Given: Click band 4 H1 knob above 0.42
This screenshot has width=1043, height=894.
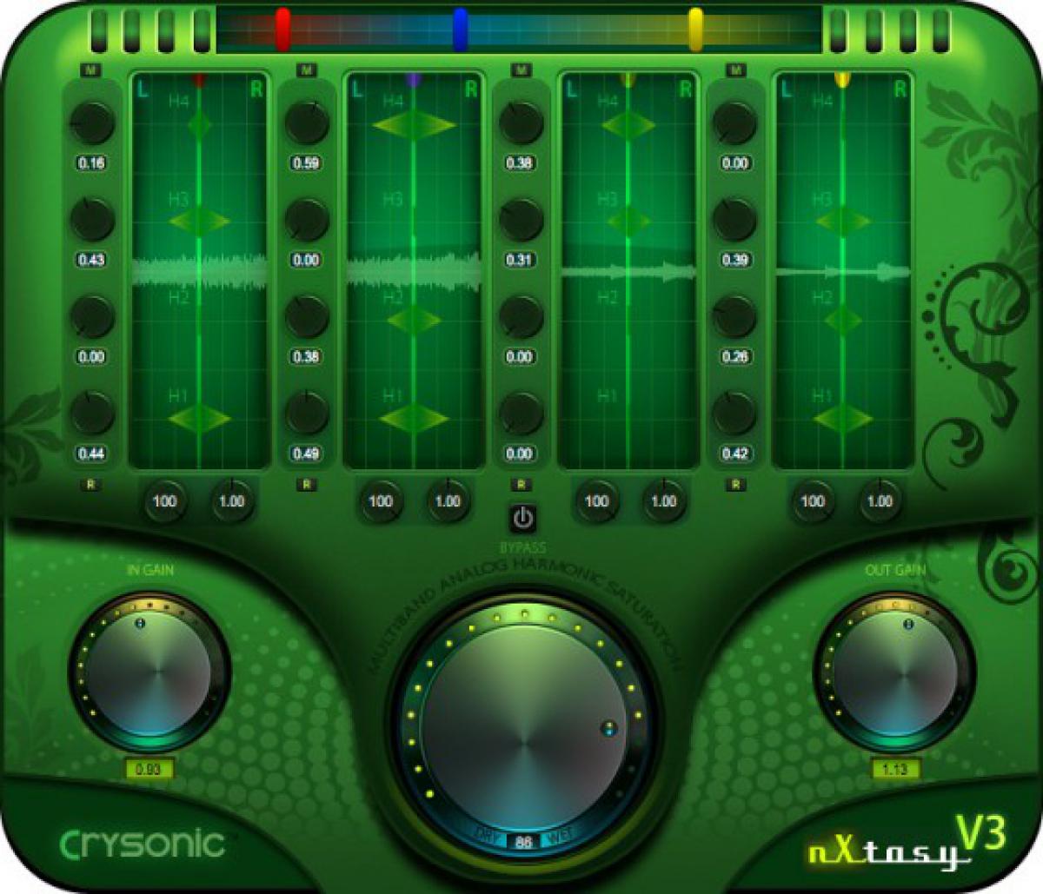Looking at the screenshot, I should [x=735, y=413].
